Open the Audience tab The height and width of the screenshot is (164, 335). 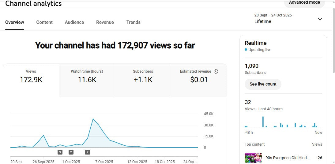point(74,22)
